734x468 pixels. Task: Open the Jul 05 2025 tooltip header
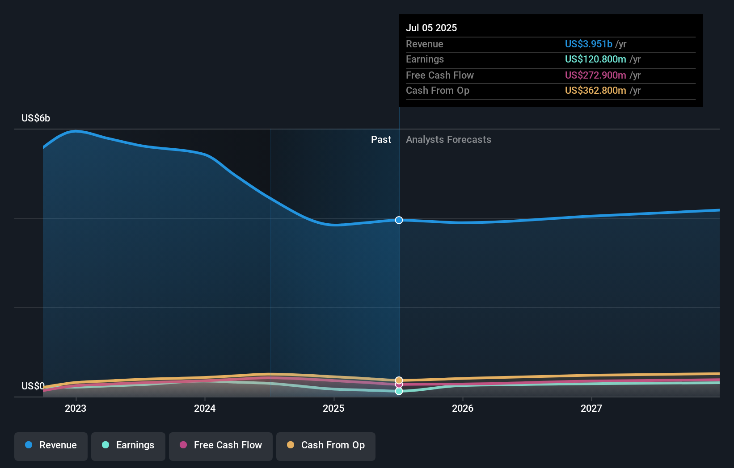click(432, 28)
